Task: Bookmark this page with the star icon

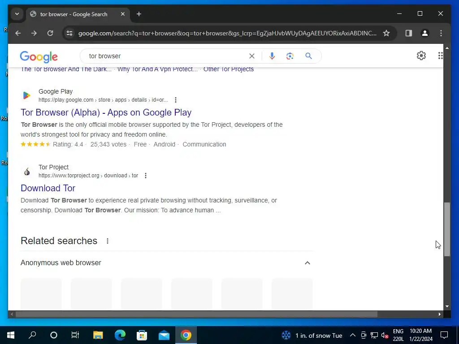Action: click(x=386, y=33)
